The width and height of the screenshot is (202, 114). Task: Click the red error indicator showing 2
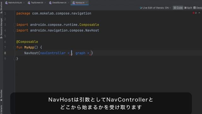(194, 13)
